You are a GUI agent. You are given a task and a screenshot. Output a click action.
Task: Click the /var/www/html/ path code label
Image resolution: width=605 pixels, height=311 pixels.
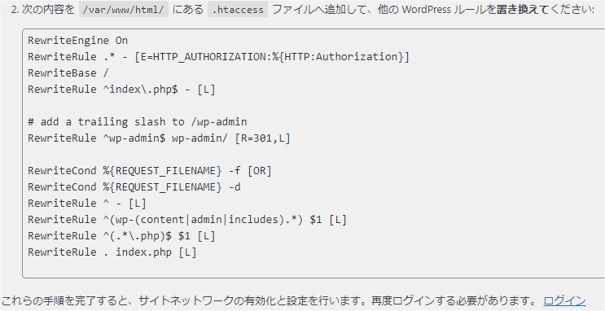coord(124,10)
